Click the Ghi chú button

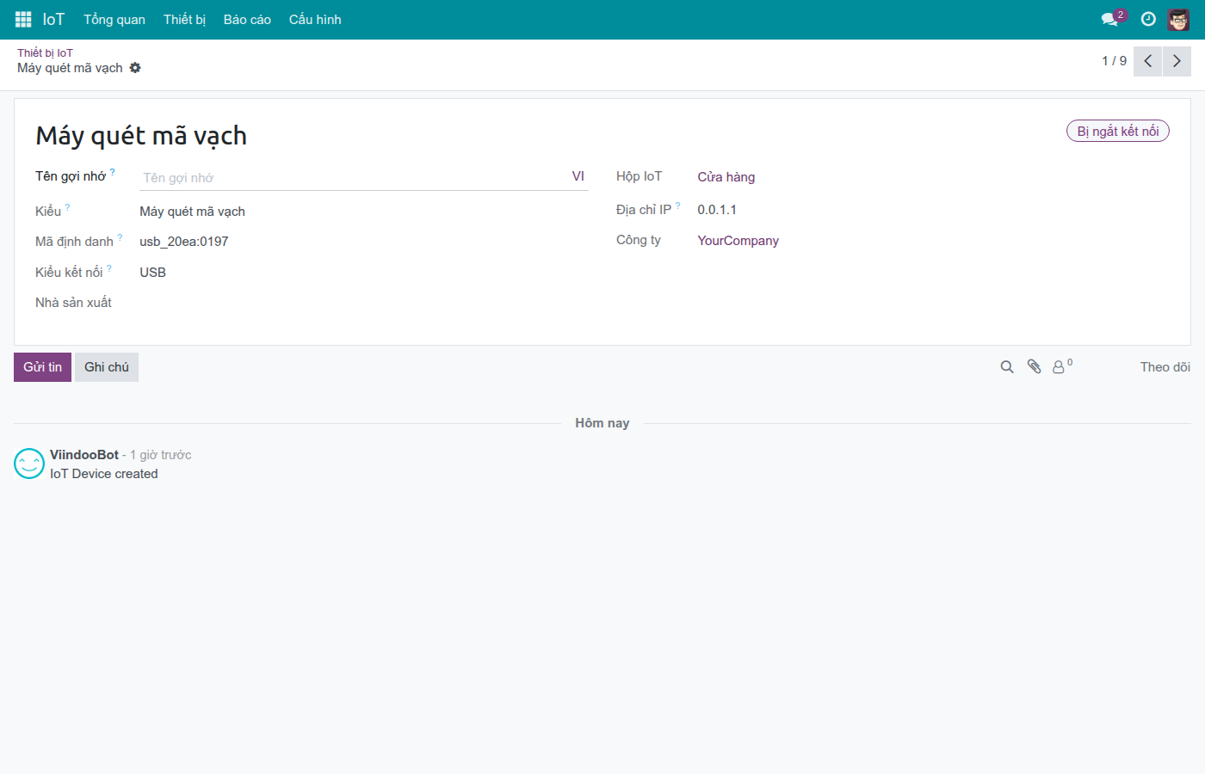pyautogui.click(x=107, y=367)
